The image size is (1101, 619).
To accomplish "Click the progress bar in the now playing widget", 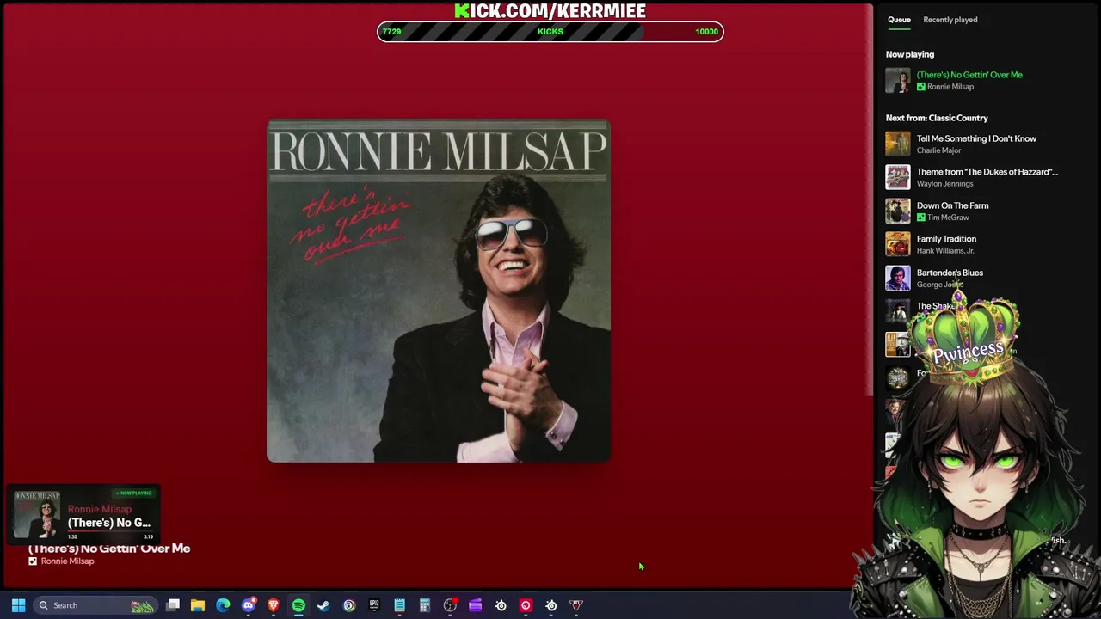I will 109,531.
